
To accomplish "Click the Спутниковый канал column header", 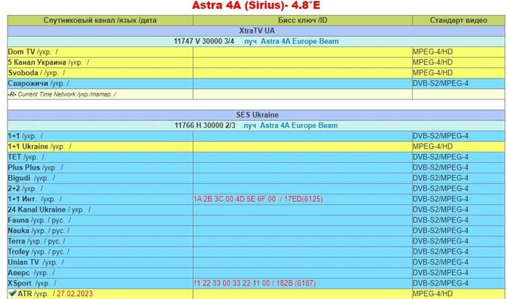I will click(x=100, y=20).
